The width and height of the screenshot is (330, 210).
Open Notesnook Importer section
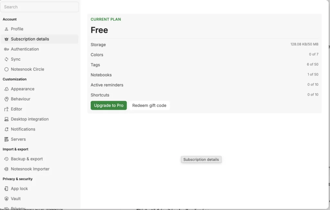tap(40, 169)
